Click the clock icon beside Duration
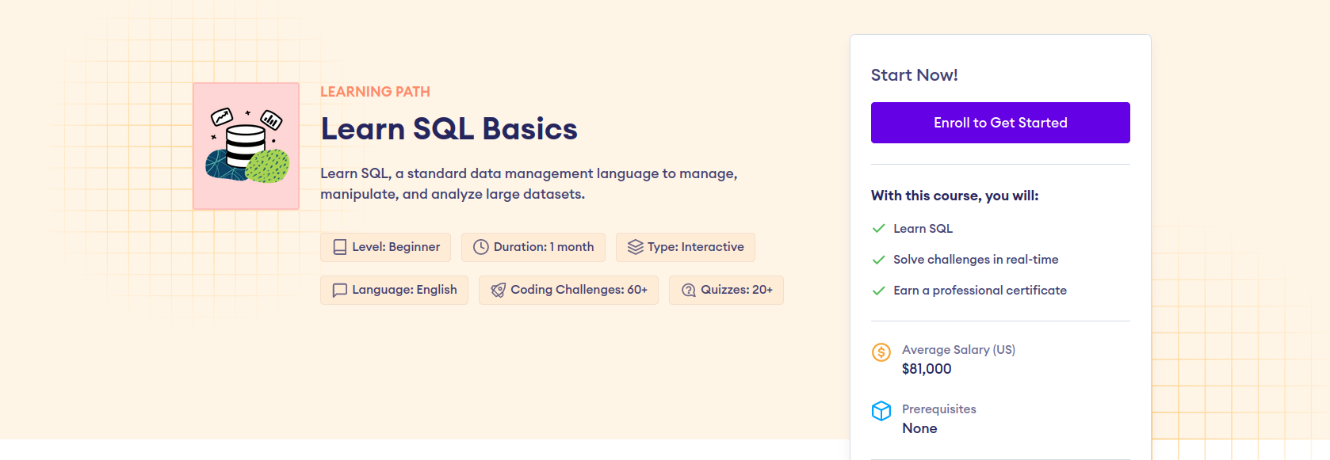 click(480, 247)
